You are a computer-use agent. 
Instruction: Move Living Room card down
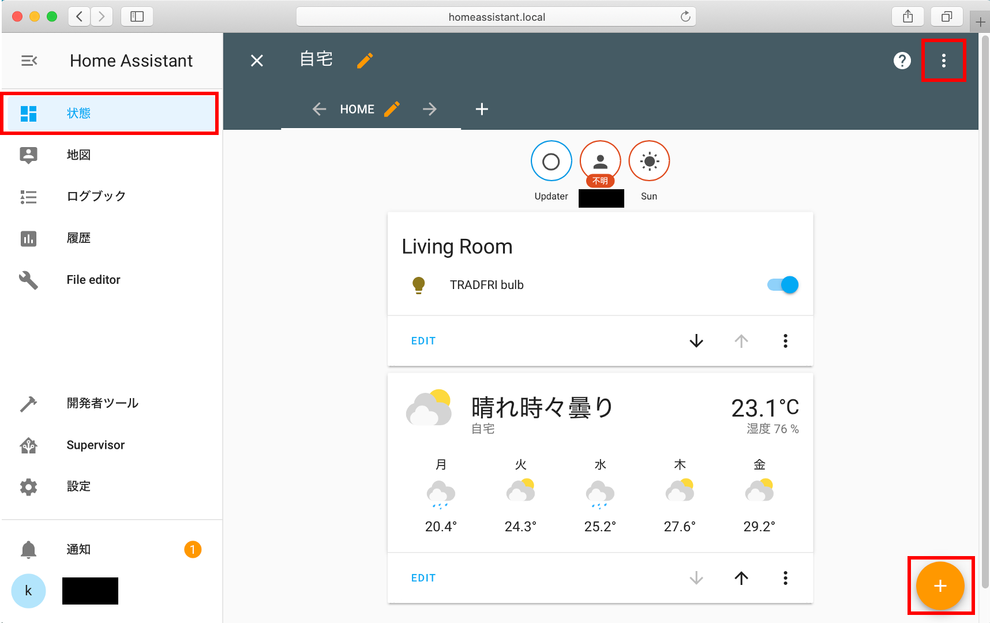tap(696, 341)
